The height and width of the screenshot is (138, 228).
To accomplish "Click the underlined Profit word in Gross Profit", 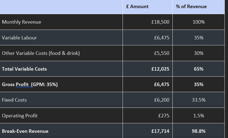I will click(22, 84).
